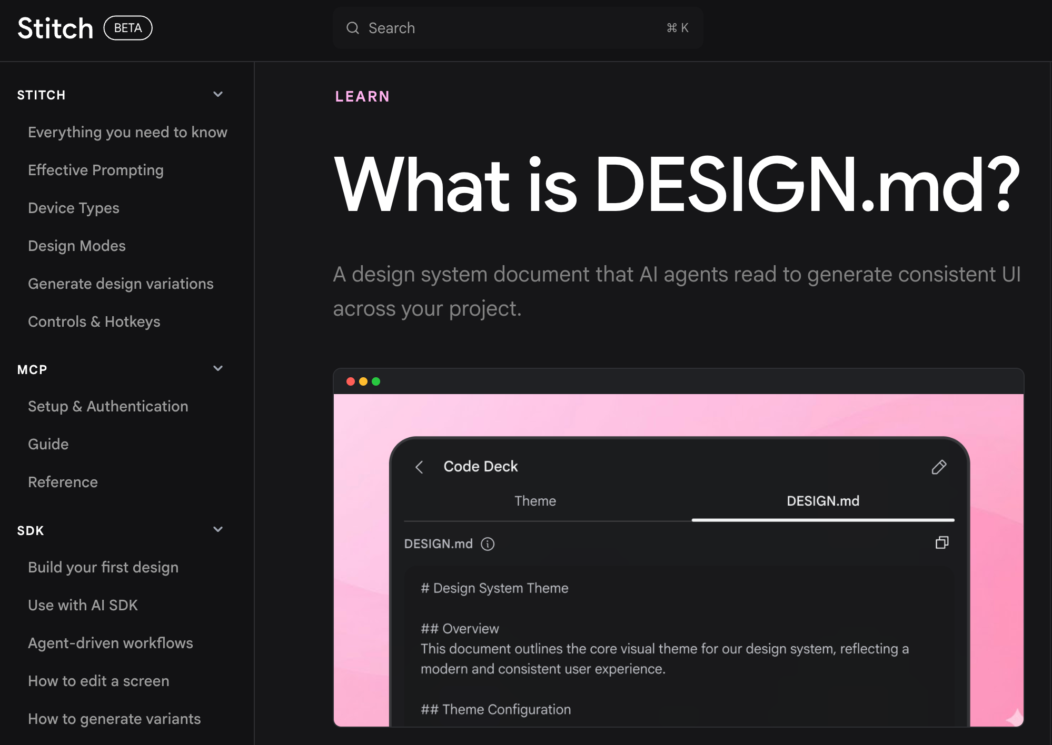
Task: Open the Effective Prompting page
Action: click(x=96, y=170)
